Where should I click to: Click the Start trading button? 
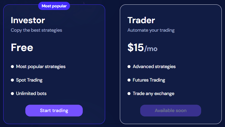click(54, 111)
